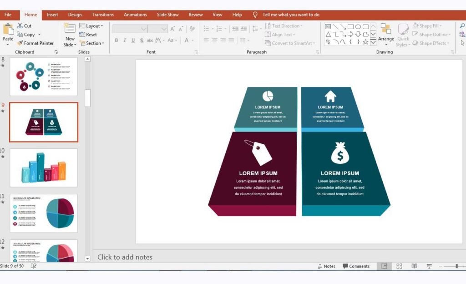Switch to Reading view

[x=414, y=266]
